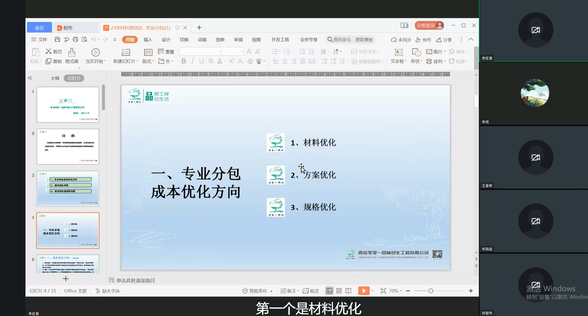Open the Design (设计) ribbon tab
The height and width of the screenshot is (316, 588).
166,40
